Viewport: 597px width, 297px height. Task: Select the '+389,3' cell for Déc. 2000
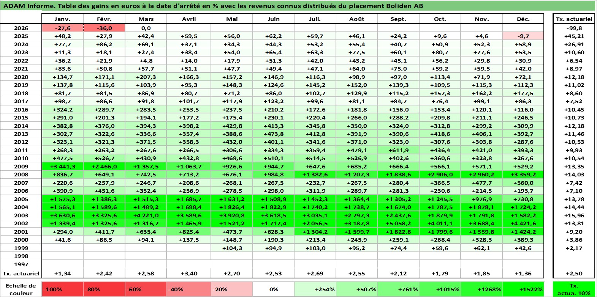(x=523, y=240)
